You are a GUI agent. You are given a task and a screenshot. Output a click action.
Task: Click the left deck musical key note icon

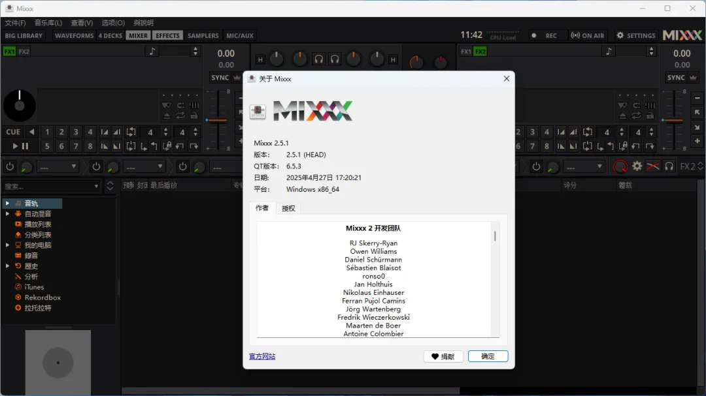152,52
